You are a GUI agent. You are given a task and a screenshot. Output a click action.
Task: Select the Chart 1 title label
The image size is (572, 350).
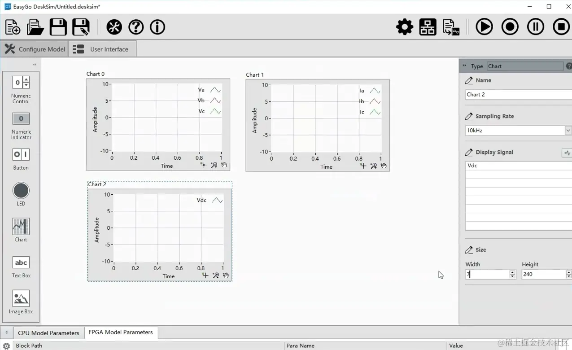255,75
